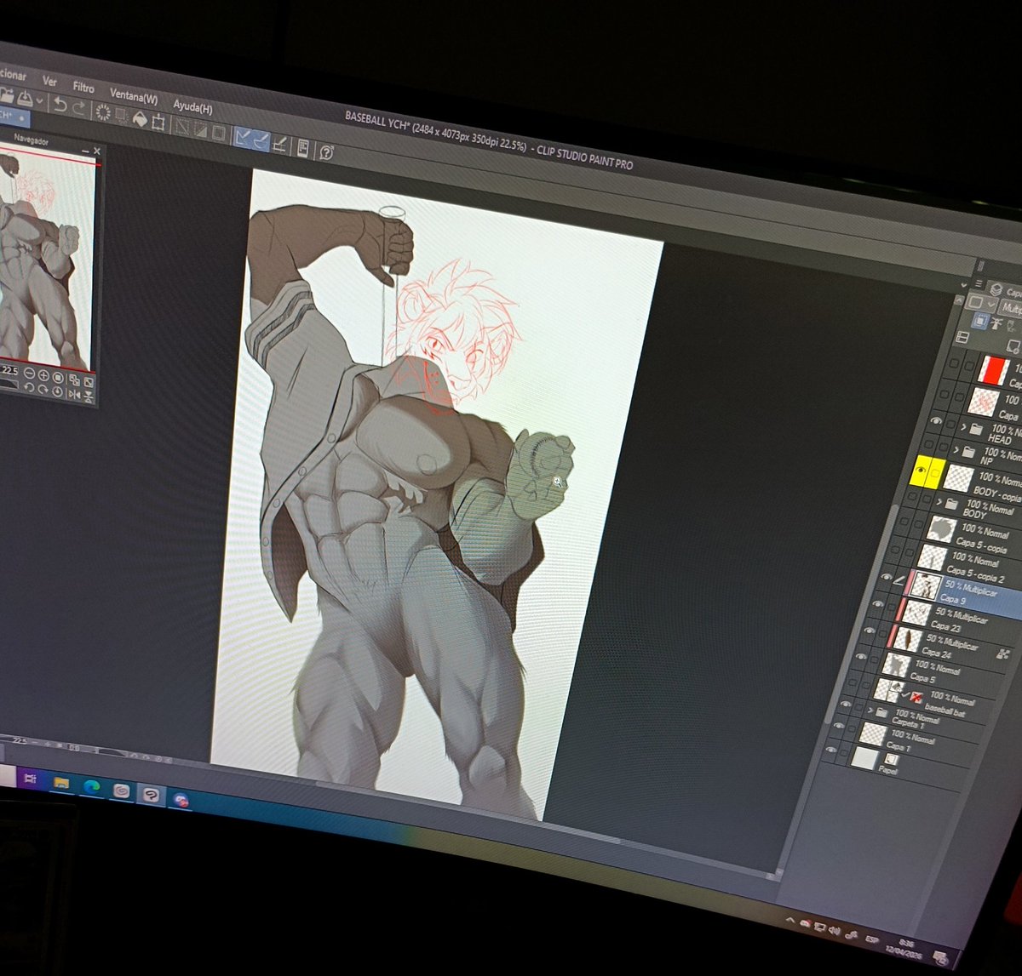Open the layer color dropdown in Layers panel
The width and height of the screenshot is (1022, 976).
980,304
